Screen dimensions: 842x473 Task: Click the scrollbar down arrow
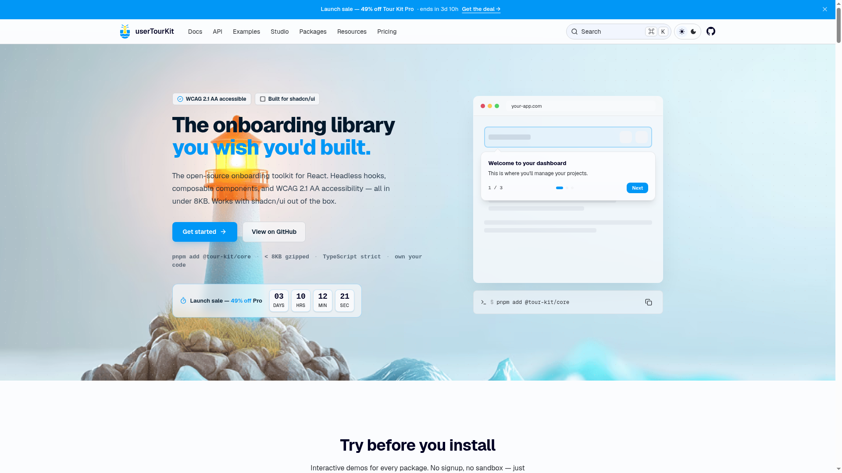tap(838, 469)
